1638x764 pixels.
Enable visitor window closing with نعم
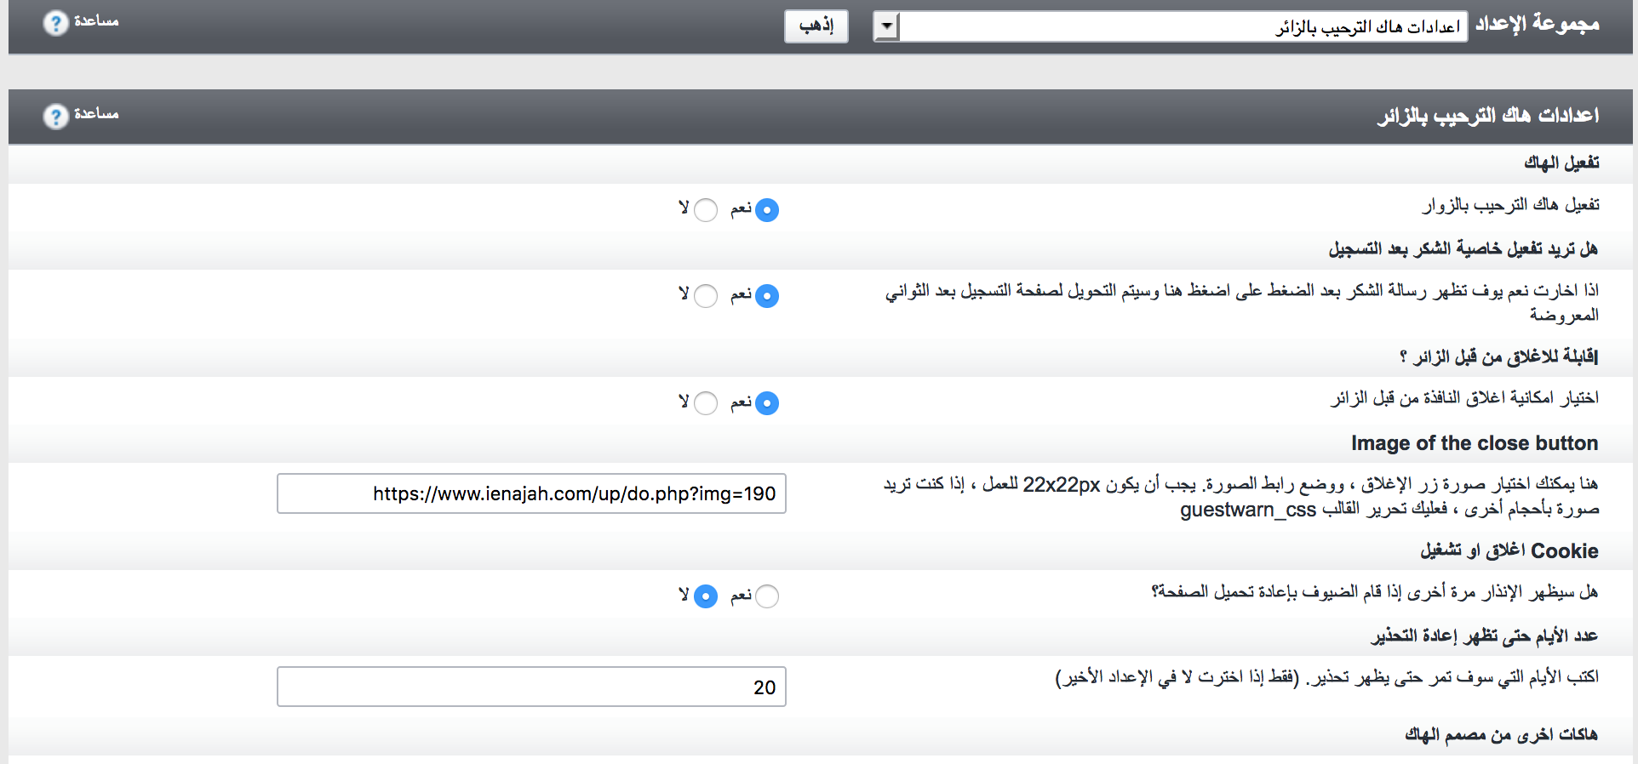tap(766, 403)
